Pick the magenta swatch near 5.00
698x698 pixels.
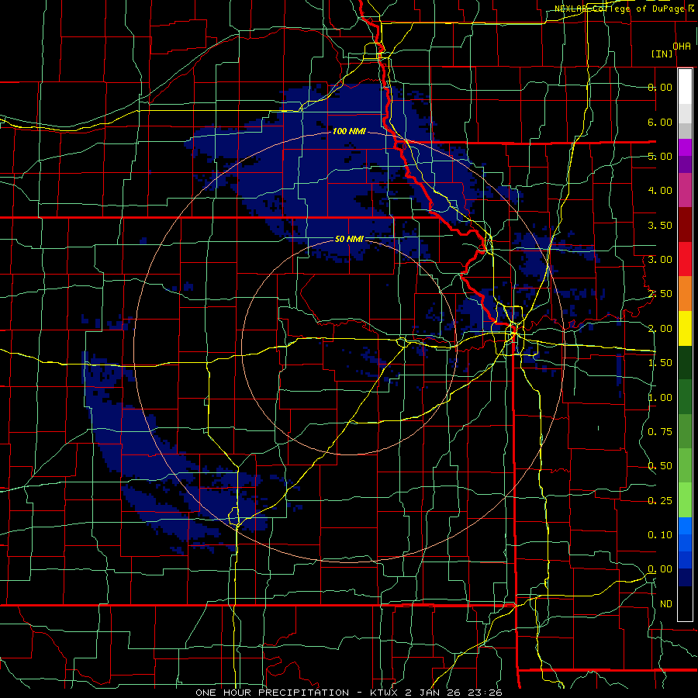(685, 147)
